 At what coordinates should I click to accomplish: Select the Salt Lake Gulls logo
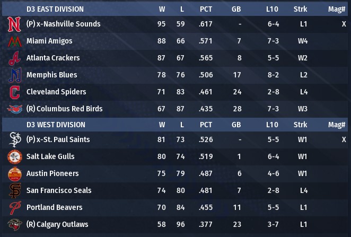click(15, 156)
